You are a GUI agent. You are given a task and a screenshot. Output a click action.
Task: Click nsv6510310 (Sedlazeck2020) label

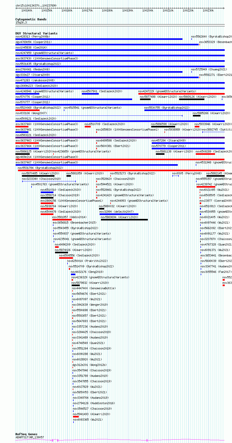pos(61,190)
